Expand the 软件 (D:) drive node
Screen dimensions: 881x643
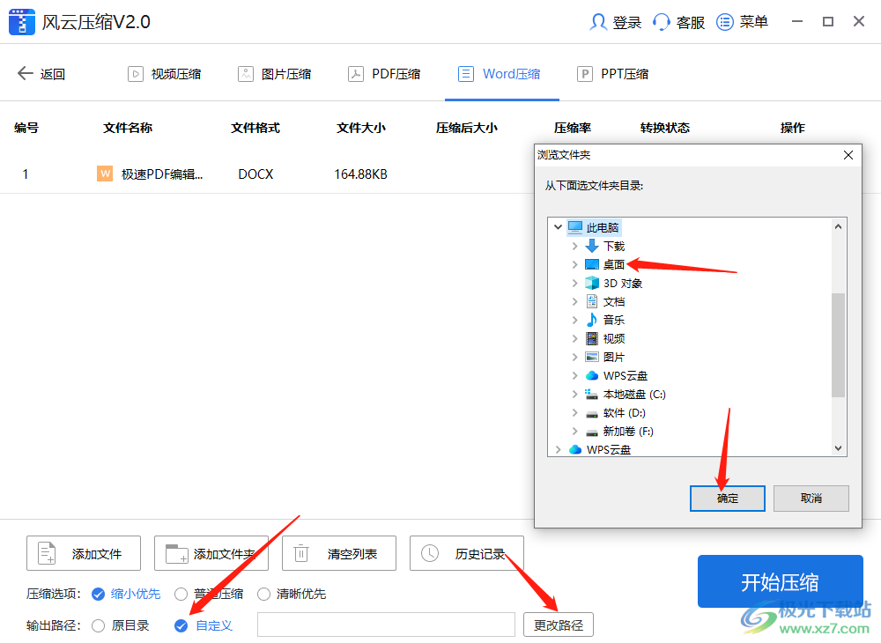[574, 413]
